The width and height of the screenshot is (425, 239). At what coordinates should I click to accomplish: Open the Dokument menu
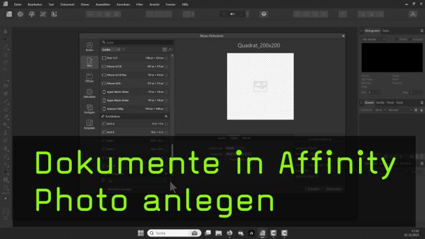67,5
